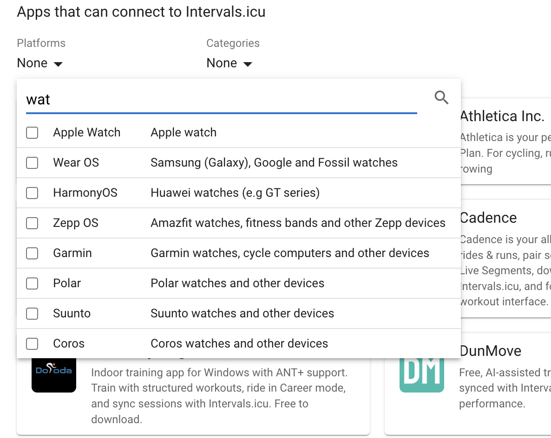Click the DunMove app title

pos(490,351)
